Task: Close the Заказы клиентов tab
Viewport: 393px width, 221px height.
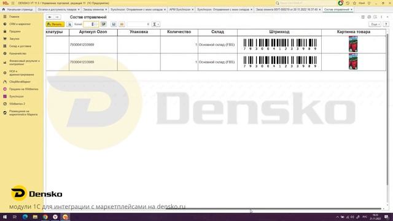Action: (x=106, y=10)
